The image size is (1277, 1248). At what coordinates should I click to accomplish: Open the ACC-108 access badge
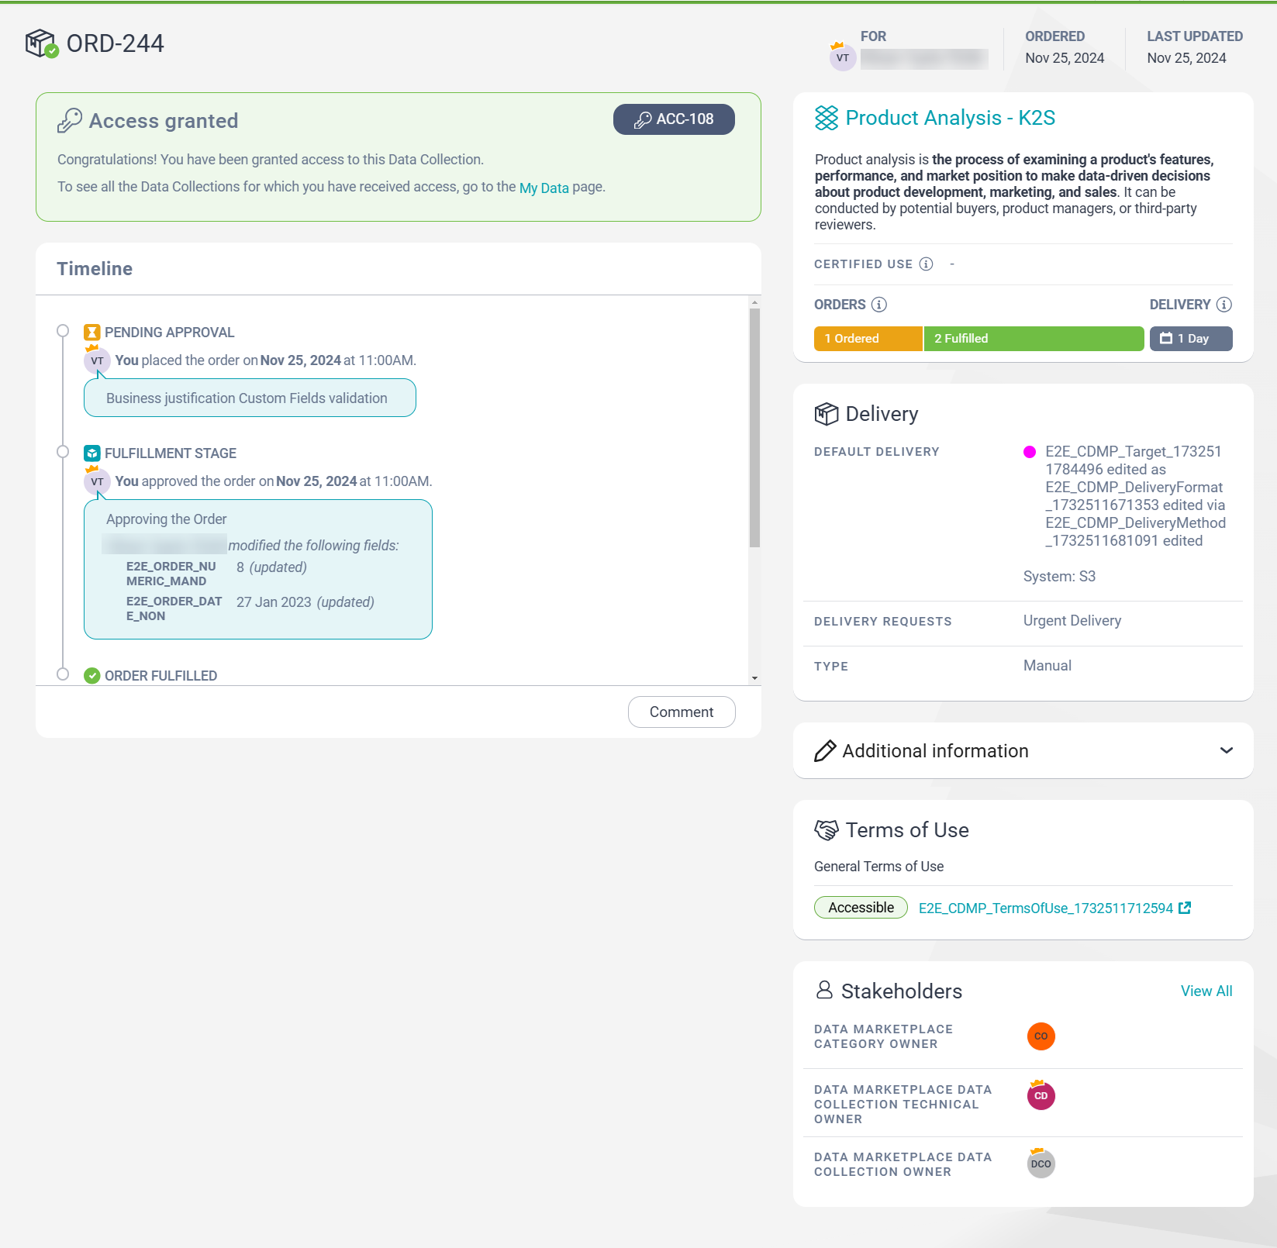tap(674, 119)
